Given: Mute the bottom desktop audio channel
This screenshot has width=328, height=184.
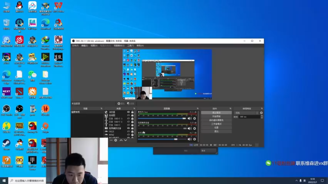Looking at the screenshot, I should tap(189, 139).
